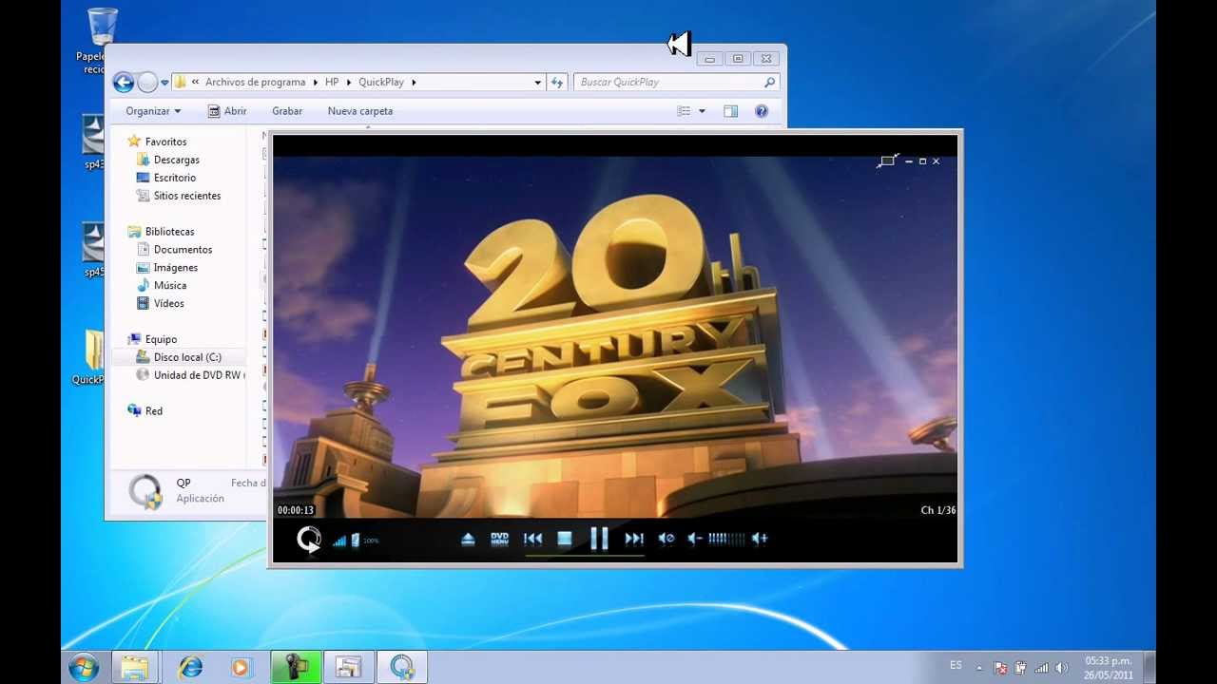Mute the player audio
This screenshot has width=1217, height=684.
(666, 539)
